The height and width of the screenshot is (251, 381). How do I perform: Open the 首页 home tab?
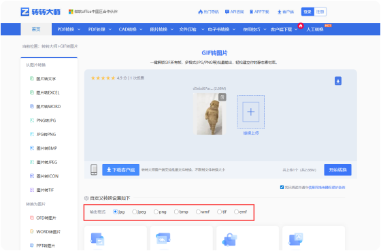point(36,29)
